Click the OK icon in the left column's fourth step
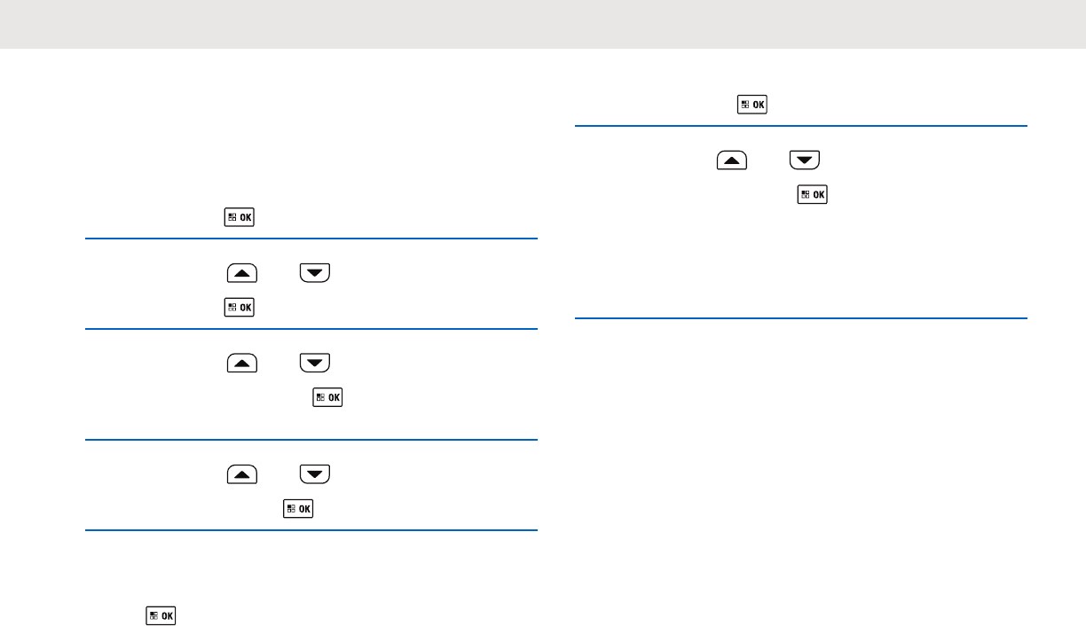The height and width of the screenshot is (626, 1086). [298, 509]
